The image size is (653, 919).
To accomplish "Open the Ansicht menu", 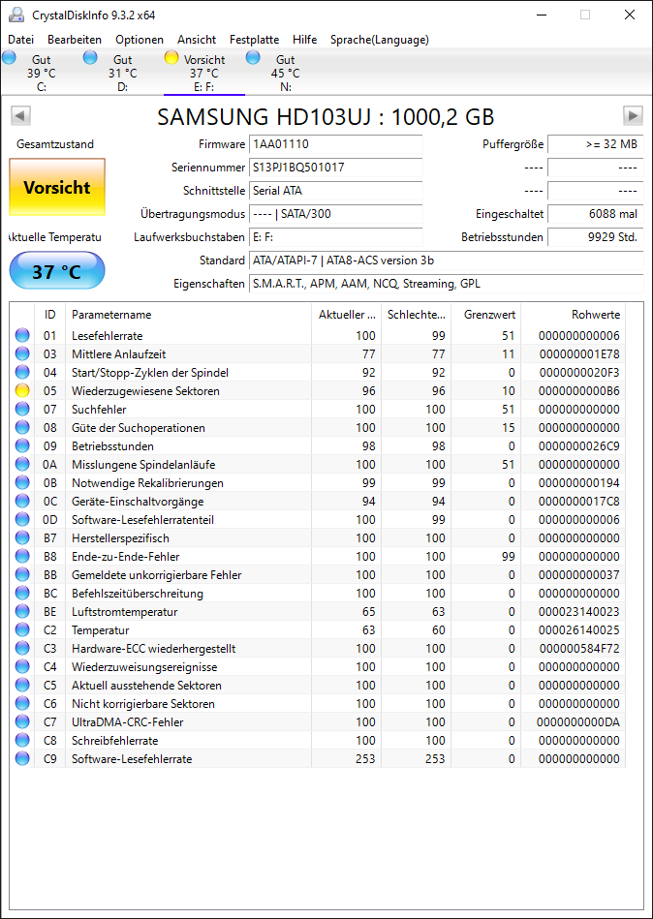I will point(197,40).
